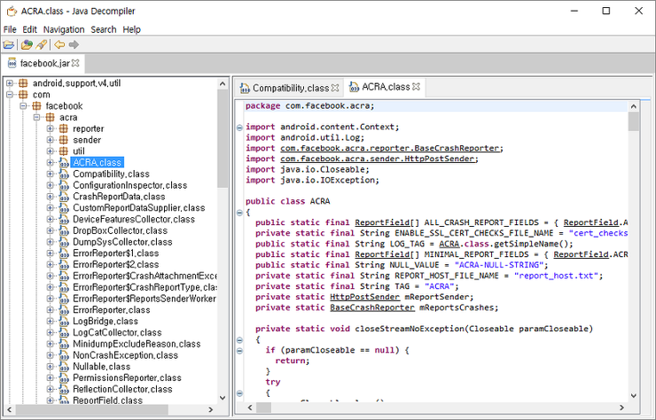
Task: Click the com package icon
Action: [23, 95]
